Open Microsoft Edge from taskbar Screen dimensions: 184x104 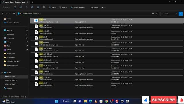[x=91, y=101]
